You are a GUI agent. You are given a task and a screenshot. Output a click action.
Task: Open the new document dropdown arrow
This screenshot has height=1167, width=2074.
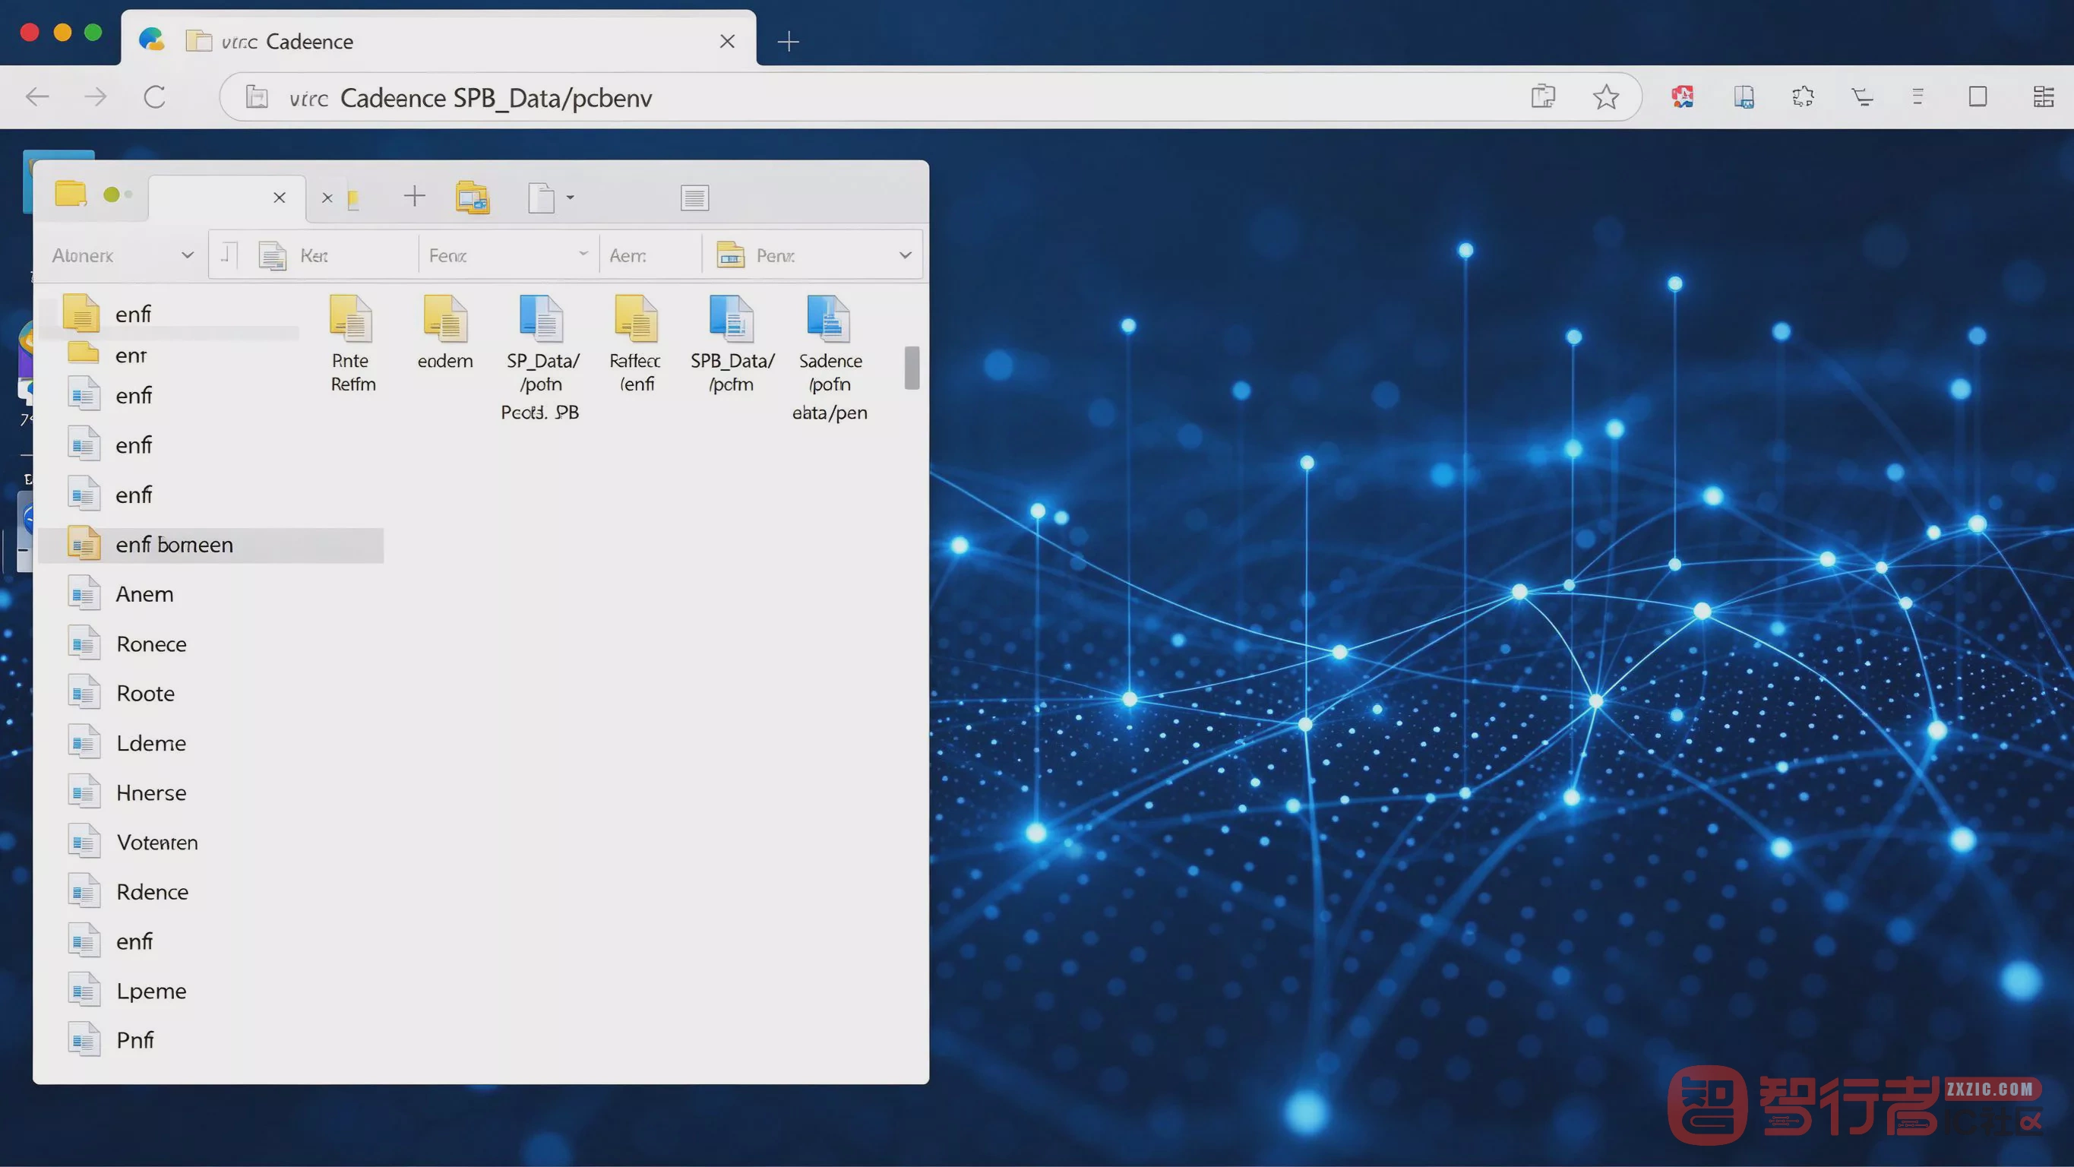(x=570, y=198)
